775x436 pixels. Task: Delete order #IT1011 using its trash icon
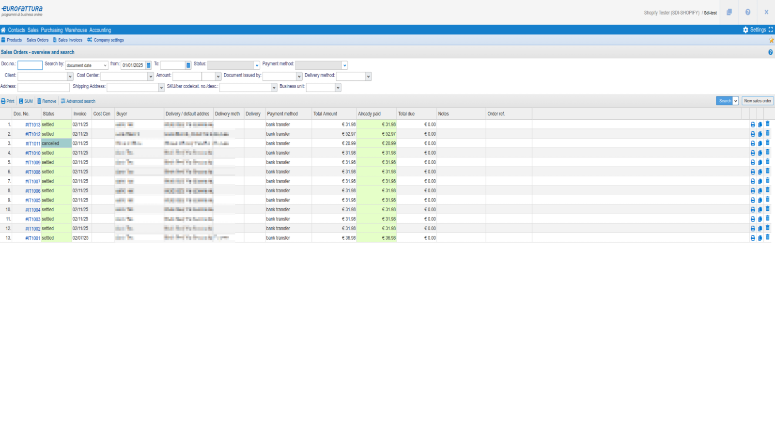767,143
